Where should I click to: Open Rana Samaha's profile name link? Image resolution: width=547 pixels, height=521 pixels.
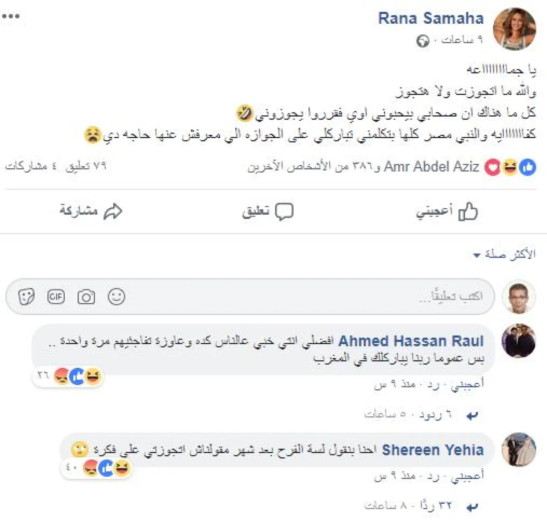pyautogui.click(x=431, y=18)
